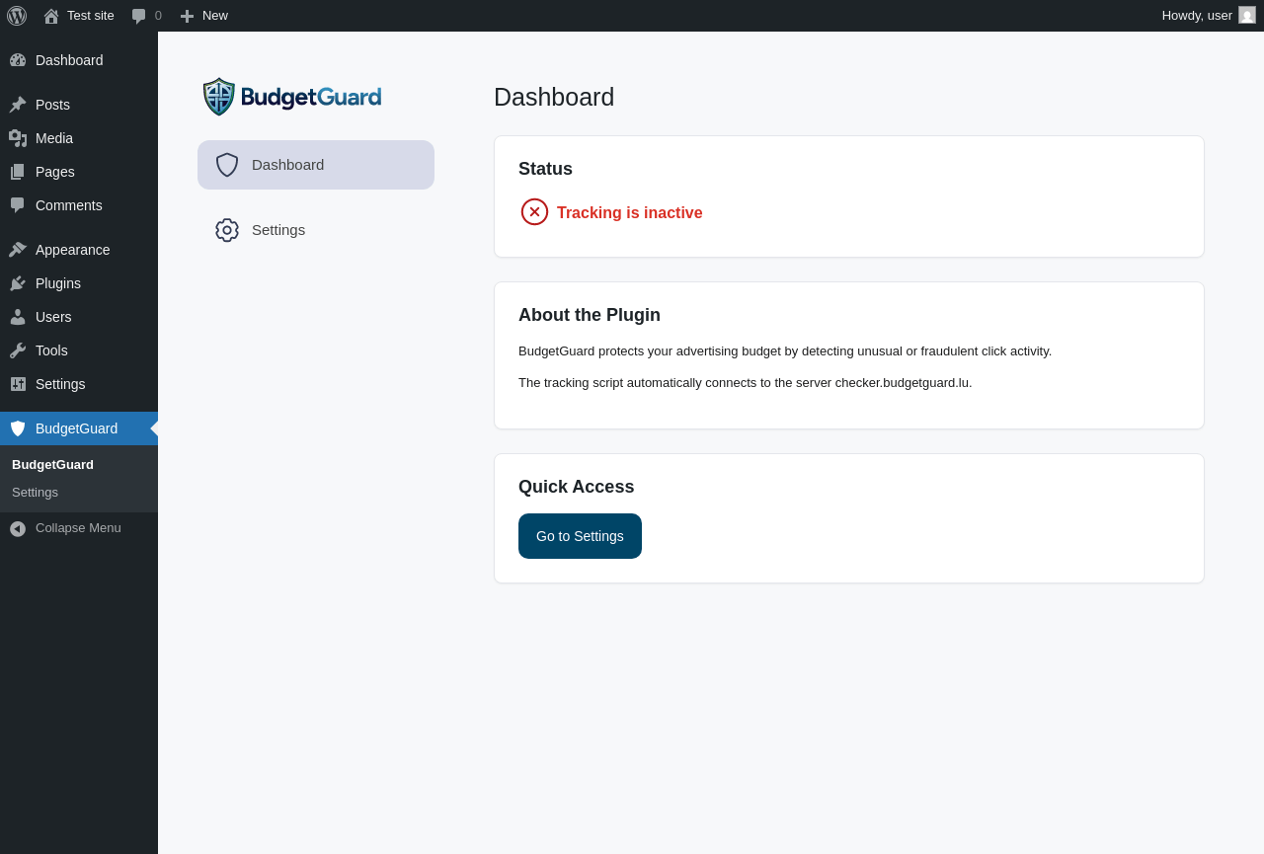The width and height of the screenshot is (1264, 854).
Task: Click the advertising budget protection description
Action: [785, 351]
